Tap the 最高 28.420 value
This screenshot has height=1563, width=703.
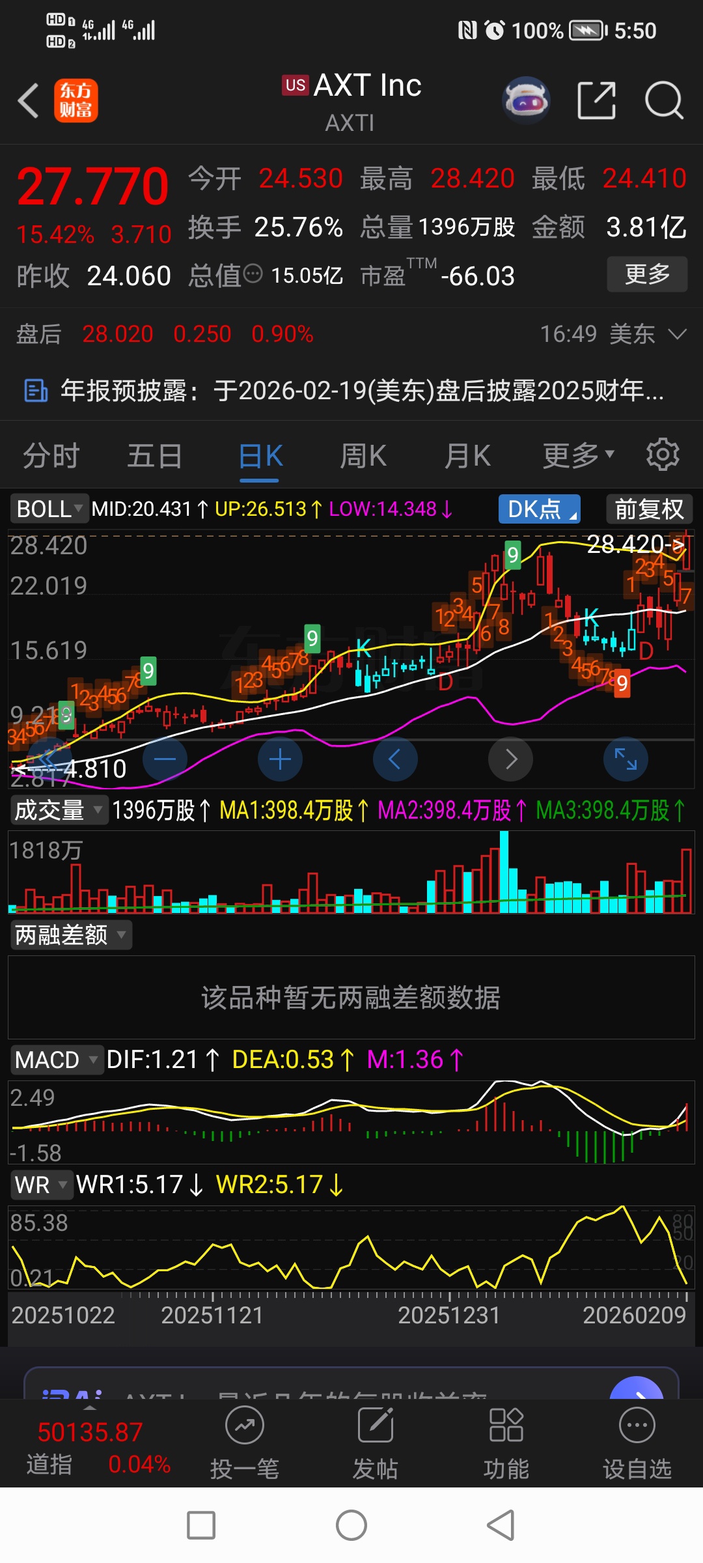click(x=473, y=178)
